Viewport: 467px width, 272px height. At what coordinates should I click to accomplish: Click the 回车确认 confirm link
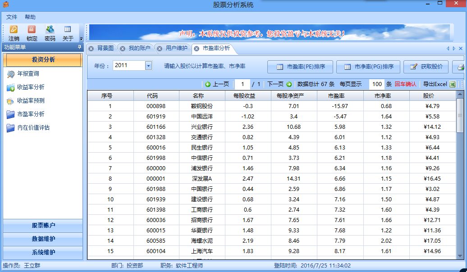tap(405, 84)
